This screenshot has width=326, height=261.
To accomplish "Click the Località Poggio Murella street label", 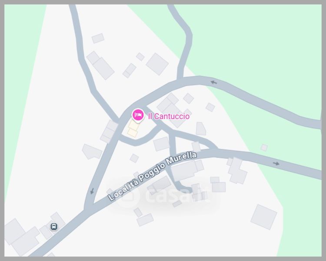I will coord(153,176).
